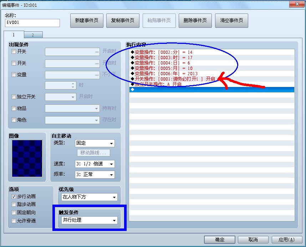
Task: Uncheck the 步行动画 option
Action: pyautogui.click(x=14, y=196)
